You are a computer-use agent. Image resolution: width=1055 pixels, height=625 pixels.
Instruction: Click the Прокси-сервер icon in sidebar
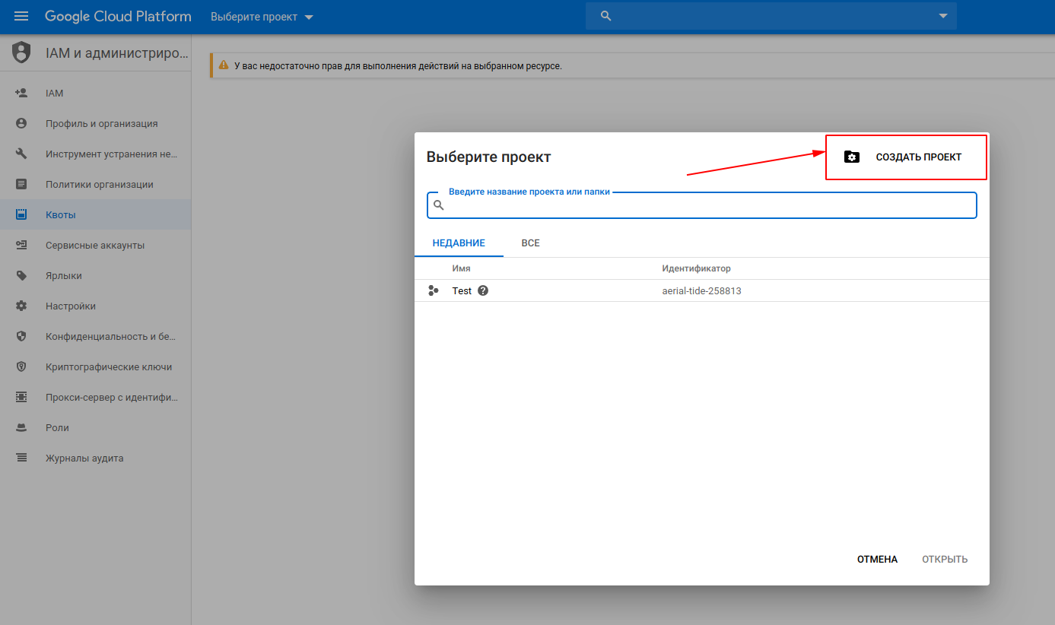[21, 397]
